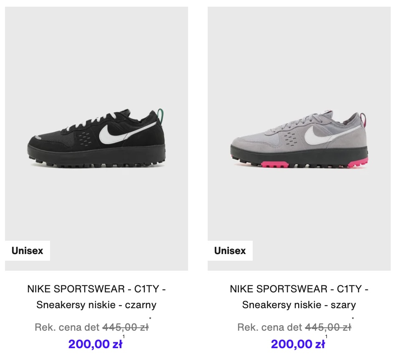Click the Unisex badge on the grey sneaker
Screen dimensions: 397x359
click(230, 251)
